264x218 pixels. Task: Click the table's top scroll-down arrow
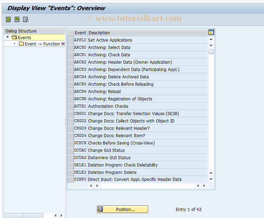[x=211, y=45]
